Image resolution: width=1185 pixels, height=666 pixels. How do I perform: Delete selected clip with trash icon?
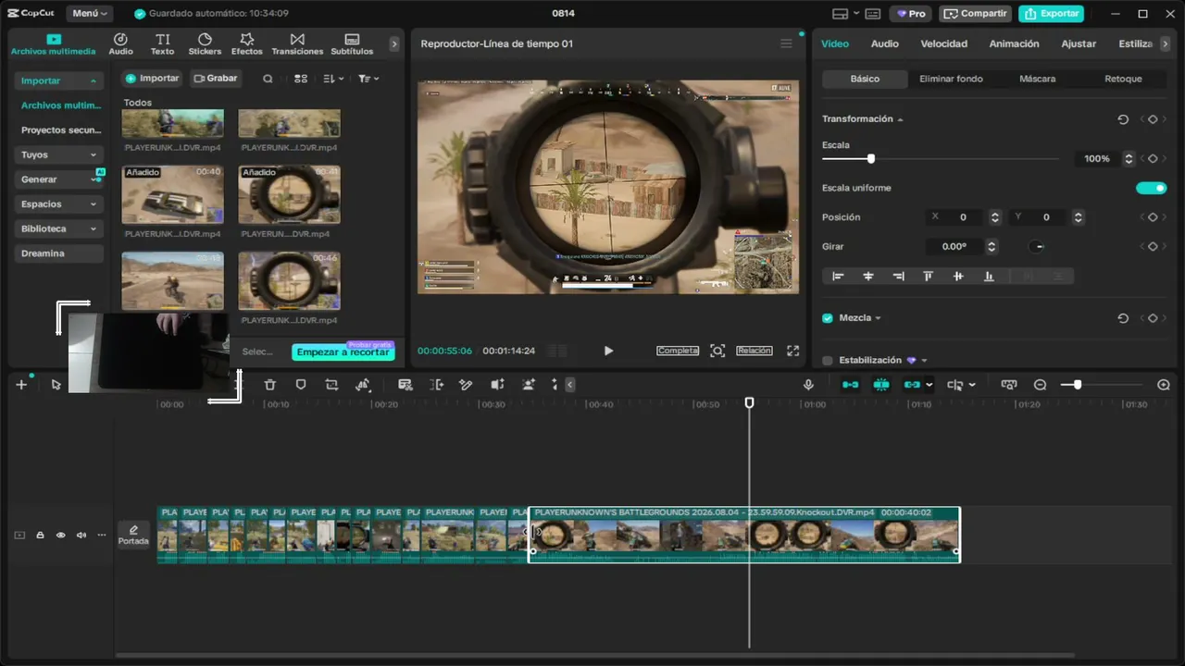pyautogui.click(x=270, y=385)
